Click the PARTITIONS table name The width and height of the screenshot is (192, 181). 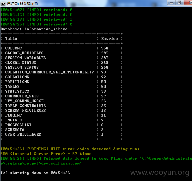[x=17, y=82]
